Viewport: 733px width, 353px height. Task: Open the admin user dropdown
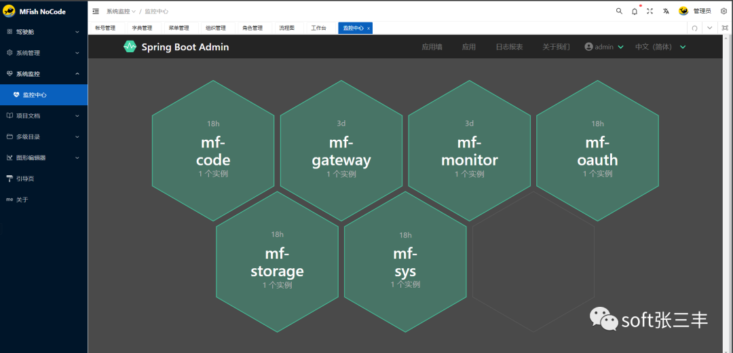click(x=603, y=47)
